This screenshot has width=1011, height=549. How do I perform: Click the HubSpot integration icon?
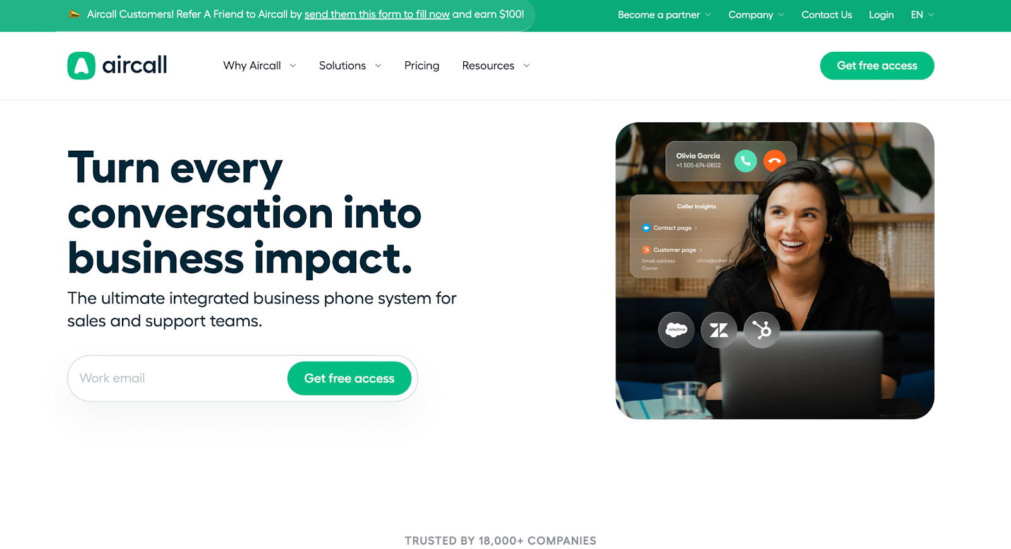[x=761, y=329]
